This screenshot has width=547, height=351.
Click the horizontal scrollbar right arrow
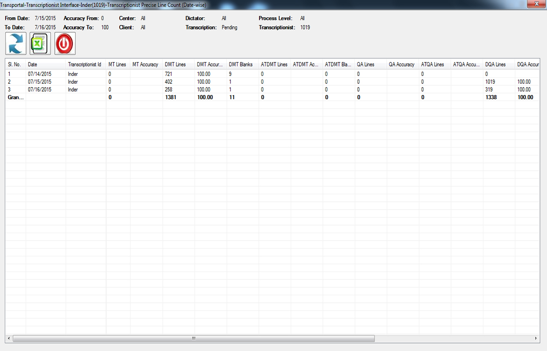pyautogui.click(x=536, y=338)
